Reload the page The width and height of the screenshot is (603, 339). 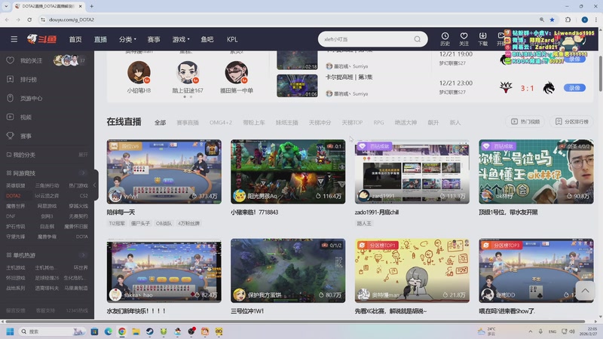[29, 20]
